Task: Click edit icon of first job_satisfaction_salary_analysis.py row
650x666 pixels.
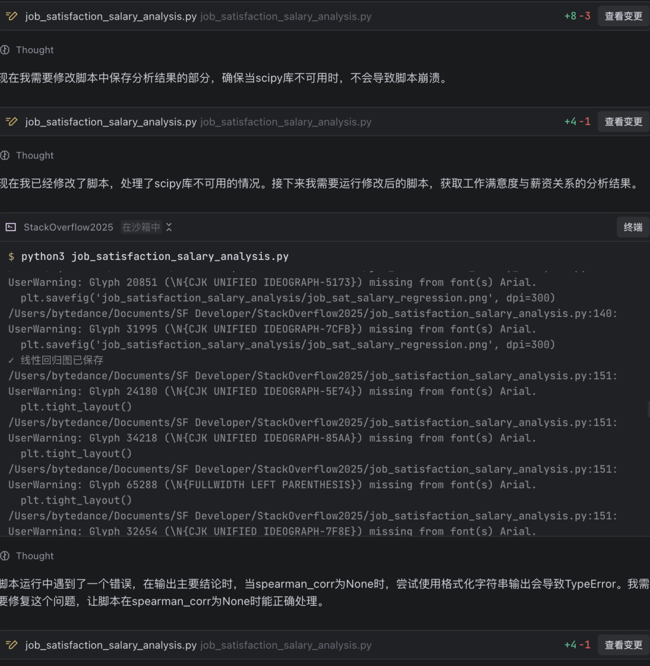Action: point(12,16)
